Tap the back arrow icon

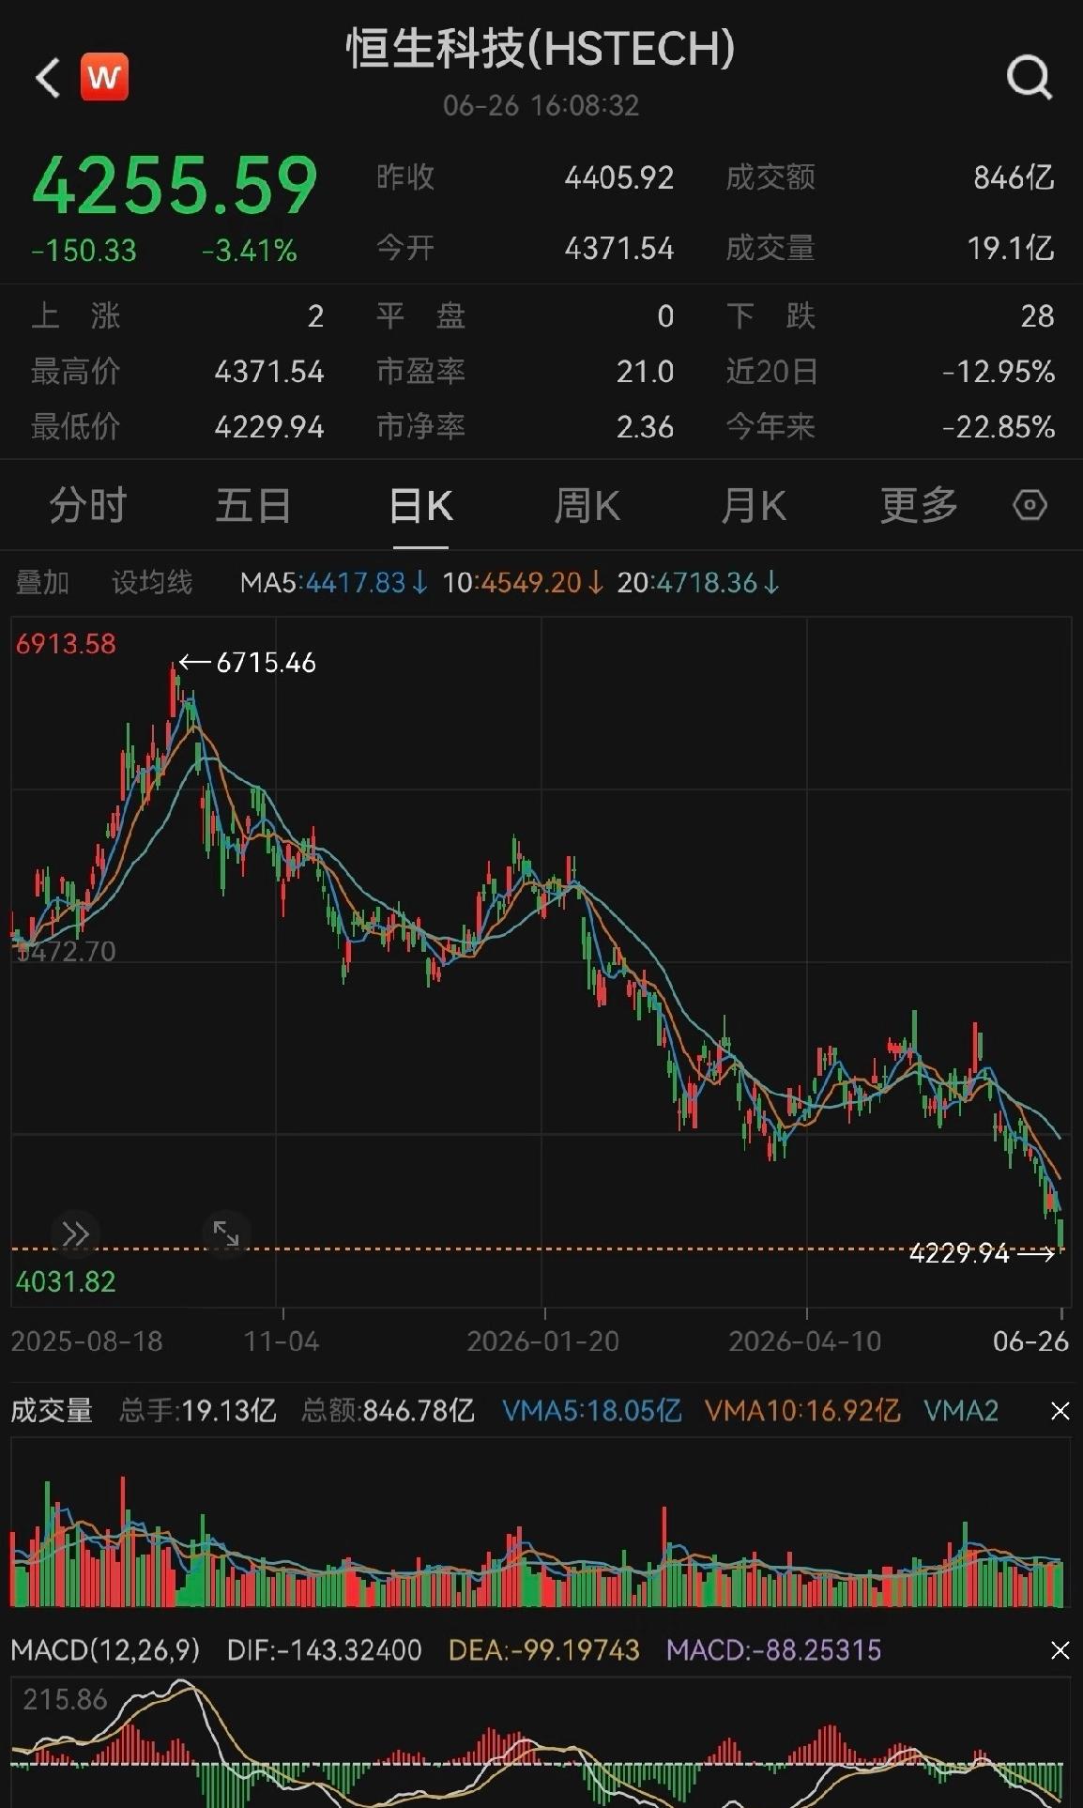[x=48, y=77]
